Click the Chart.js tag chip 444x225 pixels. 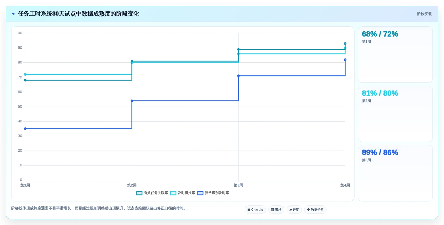(255, 210)
